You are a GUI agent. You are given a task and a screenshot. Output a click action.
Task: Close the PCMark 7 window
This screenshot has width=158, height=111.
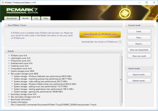click(x=154, y=2)
